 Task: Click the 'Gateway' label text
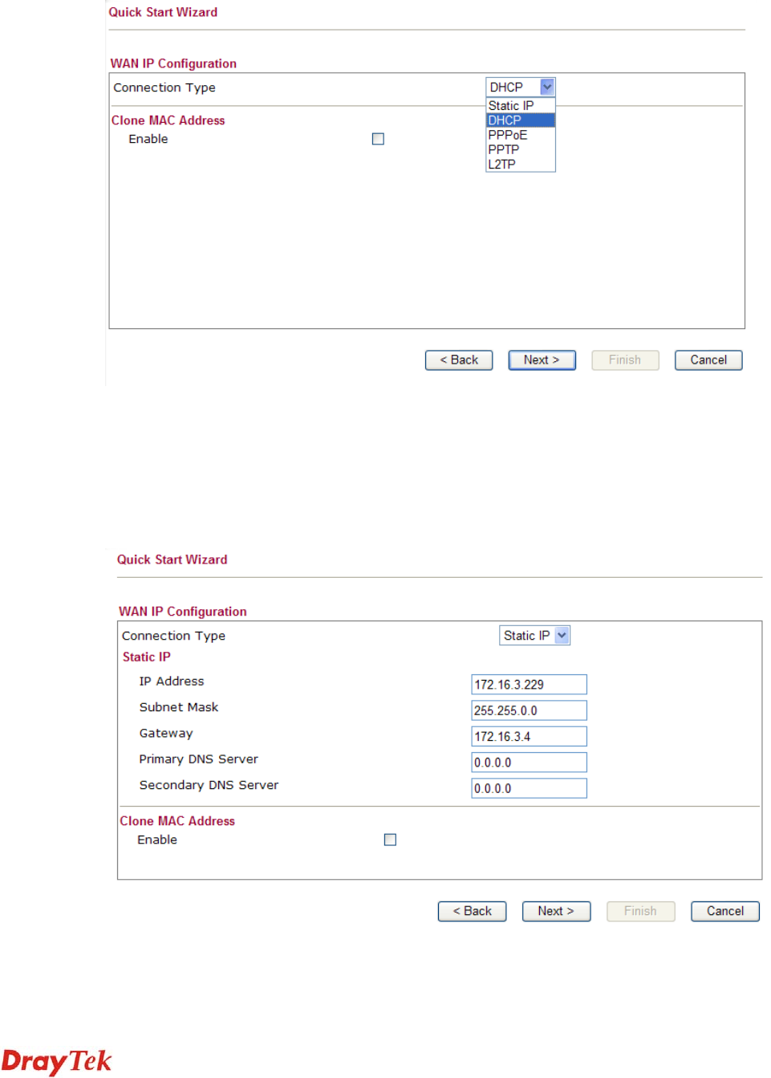165,734
